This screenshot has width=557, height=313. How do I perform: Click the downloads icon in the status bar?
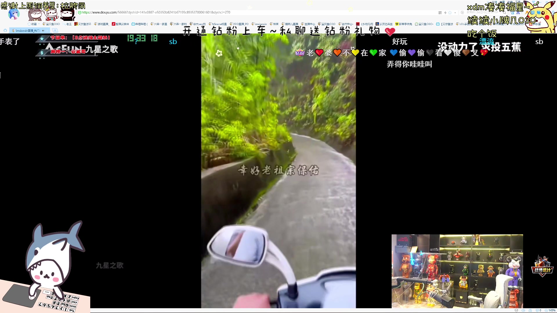tap(530, 310)
